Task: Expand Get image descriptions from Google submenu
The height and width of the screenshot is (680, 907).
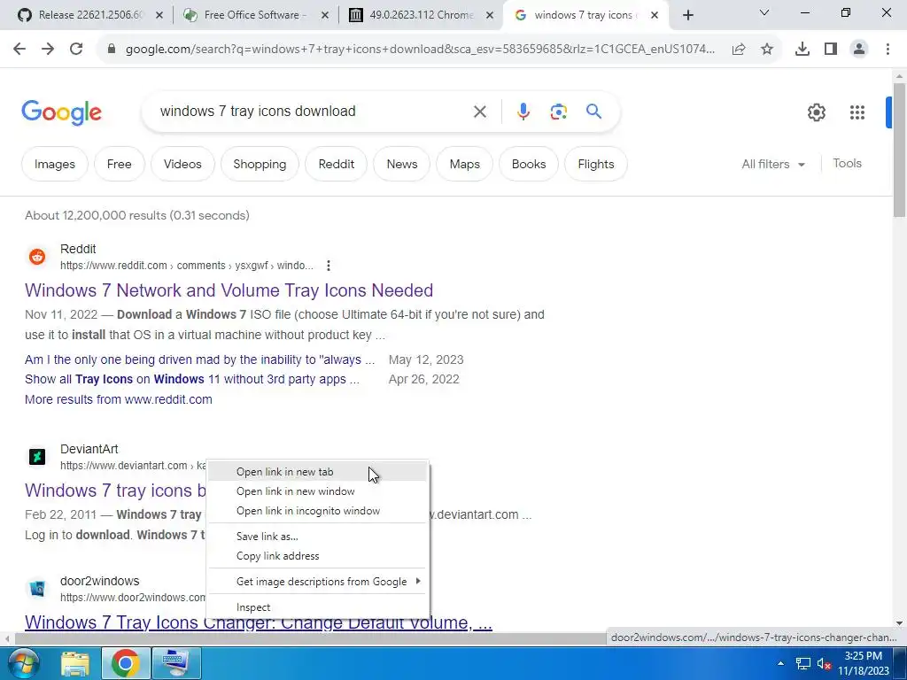Action: coord(317,582)
